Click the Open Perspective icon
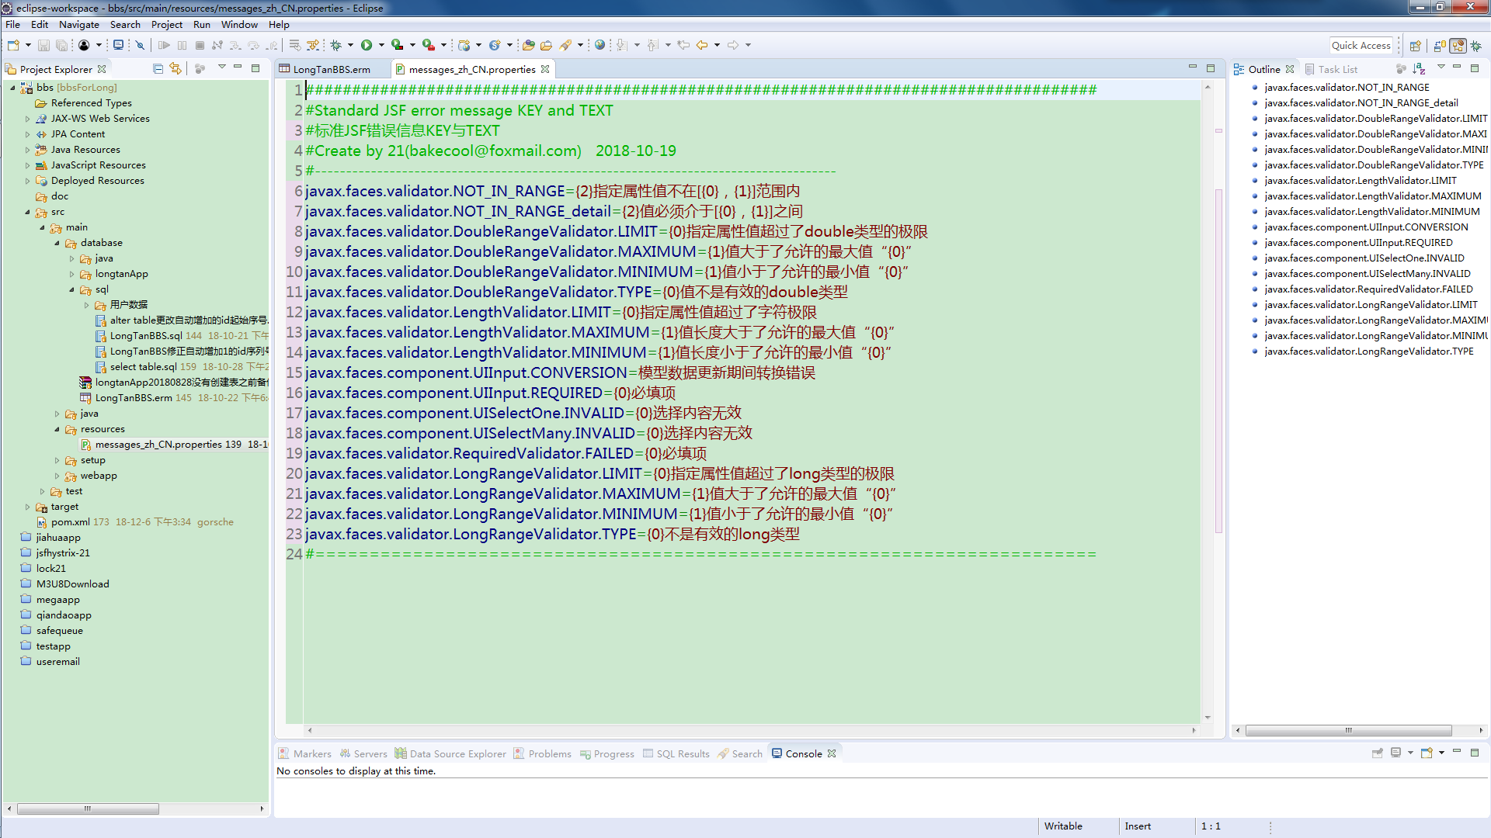The height and width of the screenshot is (838, 1491). [x=1415, y=46]
